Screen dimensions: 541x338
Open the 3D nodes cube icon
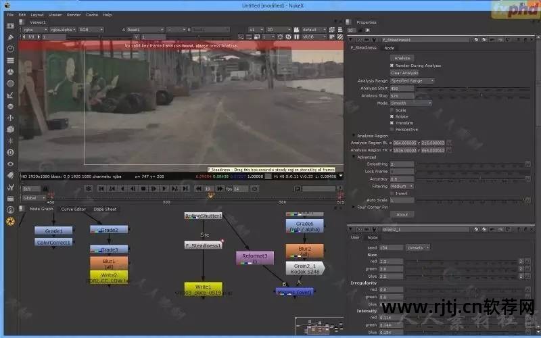click(x=10, y=129)
